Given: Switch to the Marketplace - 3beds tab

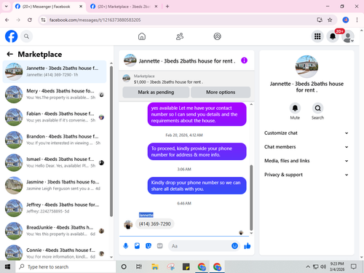Looking at the screenshot, I should pos(124,7).
